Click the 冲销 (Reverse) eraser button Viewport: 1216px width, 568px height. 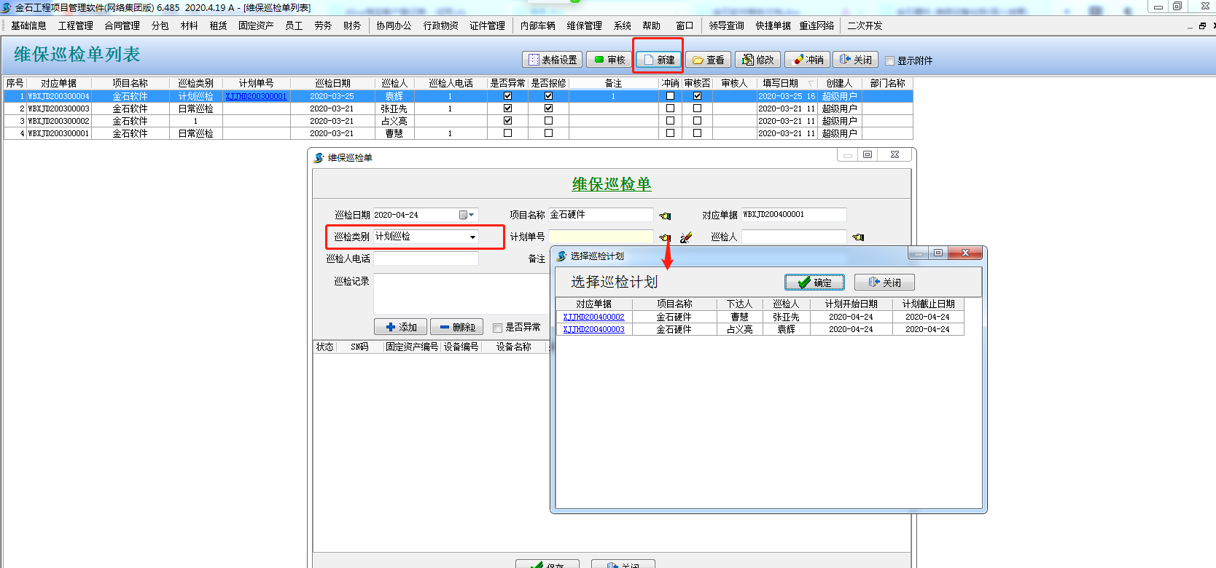tap(808, 60)
